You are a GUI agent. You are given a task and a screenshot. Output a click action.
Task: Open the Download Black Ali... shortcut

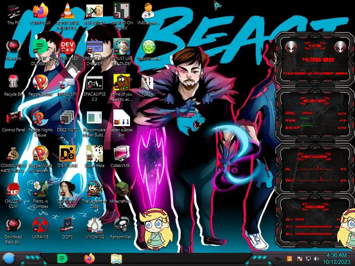coord(14,231)
